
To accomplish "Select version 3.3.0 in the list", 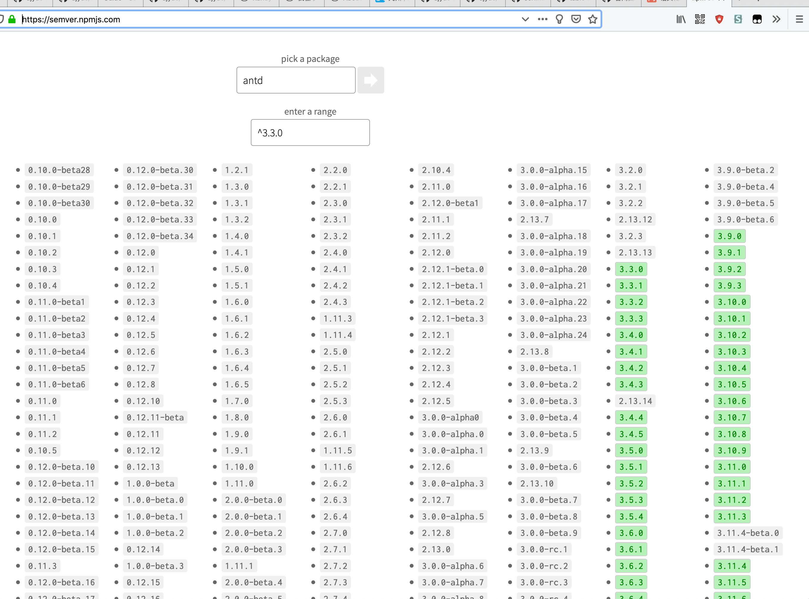I will (631, 269).
